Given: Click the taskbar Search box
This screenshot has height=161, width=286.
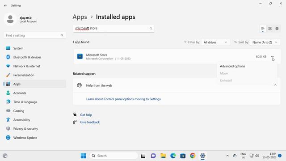Looking at the screenshot, I should point(114,156).
